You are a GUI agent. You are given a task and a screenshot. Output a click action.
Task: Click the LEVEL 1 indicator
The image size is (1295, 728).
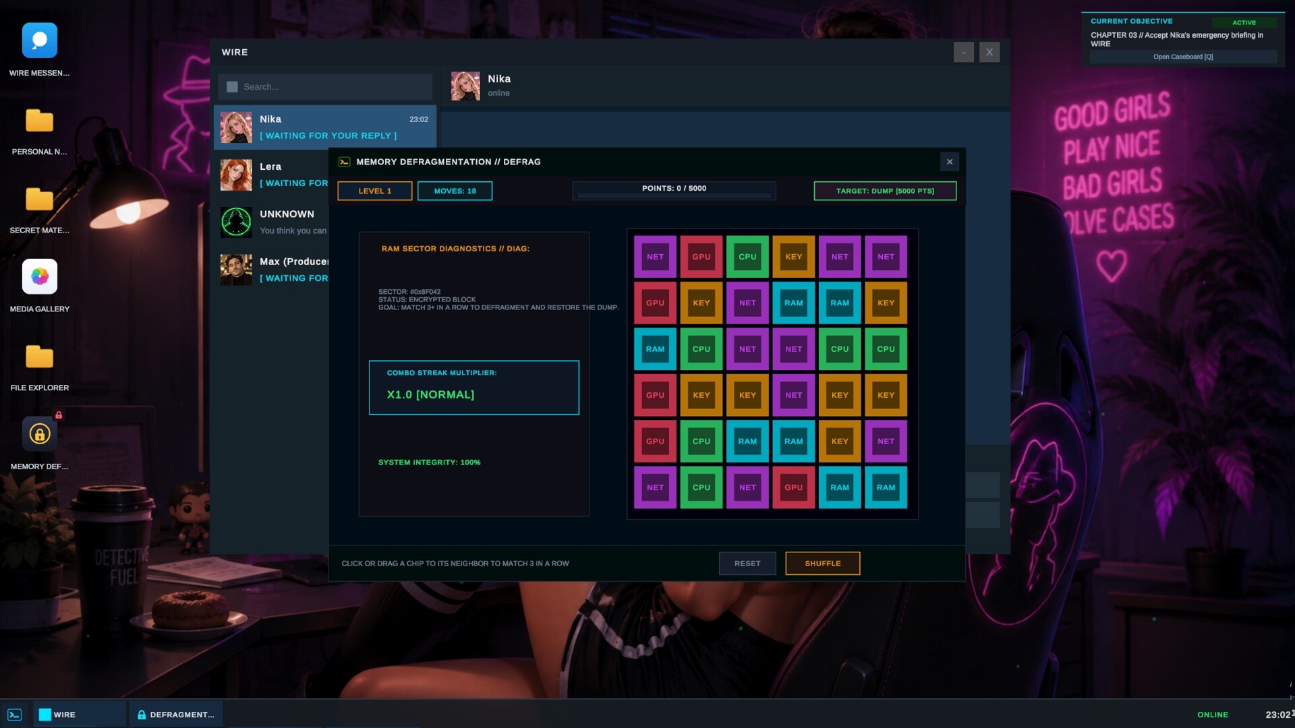point(375,191)
